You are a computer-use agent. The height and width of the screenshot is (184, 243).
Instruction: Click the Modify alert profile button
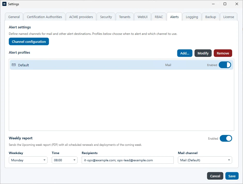coord(203,53)
